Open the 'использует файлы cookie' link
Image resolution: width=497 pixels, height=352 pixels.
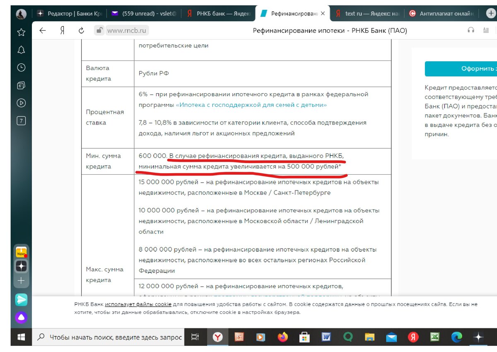138,304
